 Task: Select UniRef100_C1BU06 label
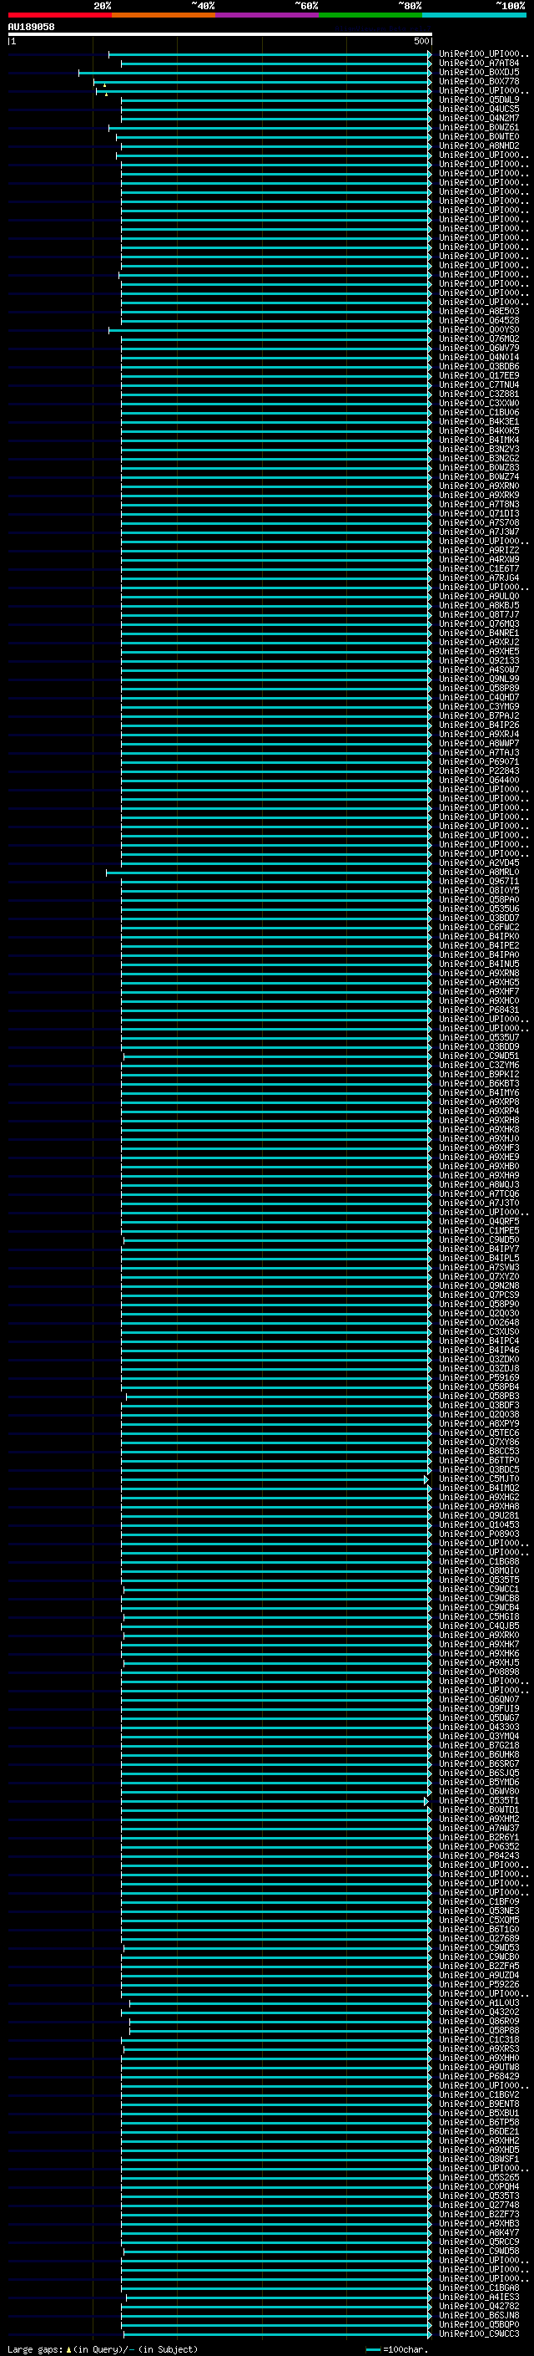tap(479, 413)
